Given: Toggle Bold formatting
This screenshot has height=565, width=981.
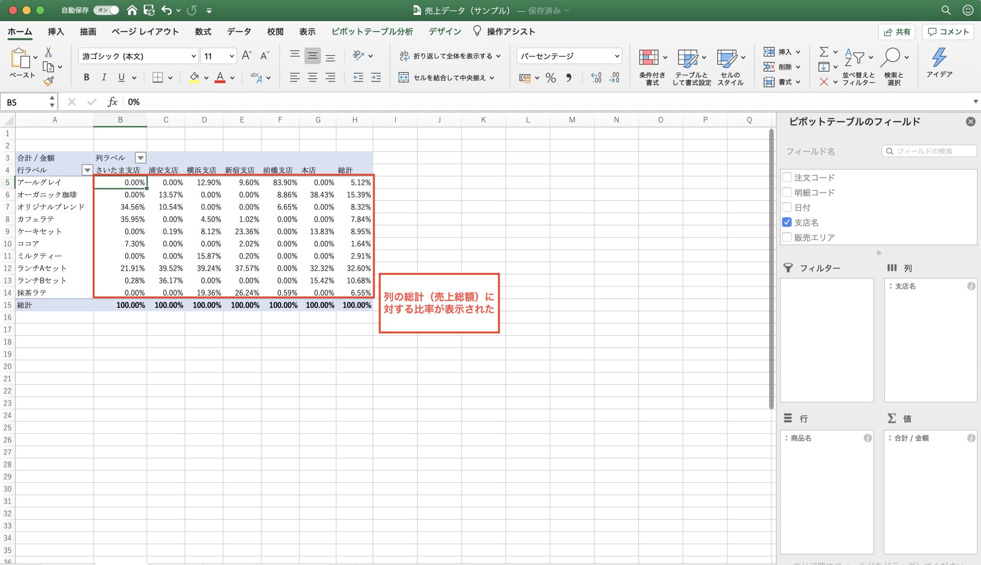Looking at the screenshot, I should click(87, 77).
